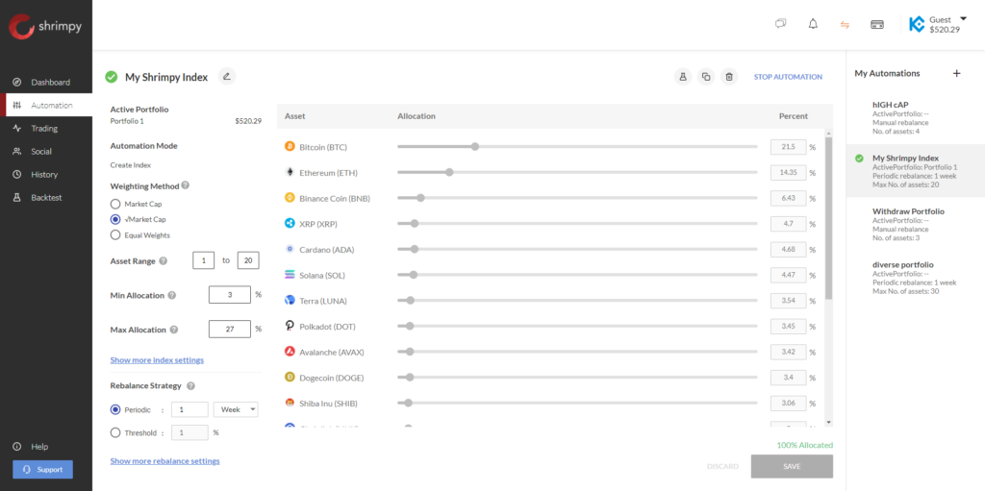Image resolution: width=985 pixels, height=491 pixels.
Task: Click the XRP coin icon
Action: (x=290, y=224)
